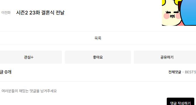This screenshot has height=105, width=196.
Task: Open previous episode 시즌2 23화 결혼식 전날
Action: point(40,12)
